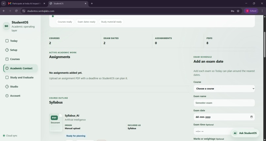Open the Studio section
Screen dimensions: 266x141
tap(20, 87)
